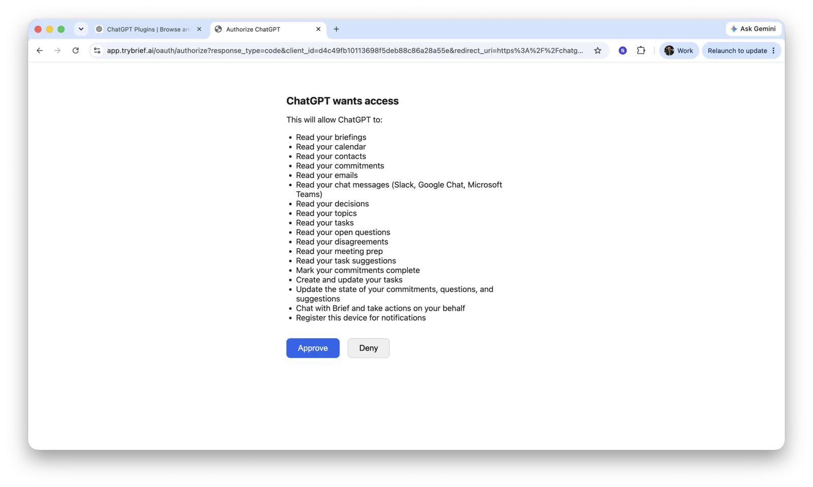Go forward to next page
813x487 pixels.
57,51
